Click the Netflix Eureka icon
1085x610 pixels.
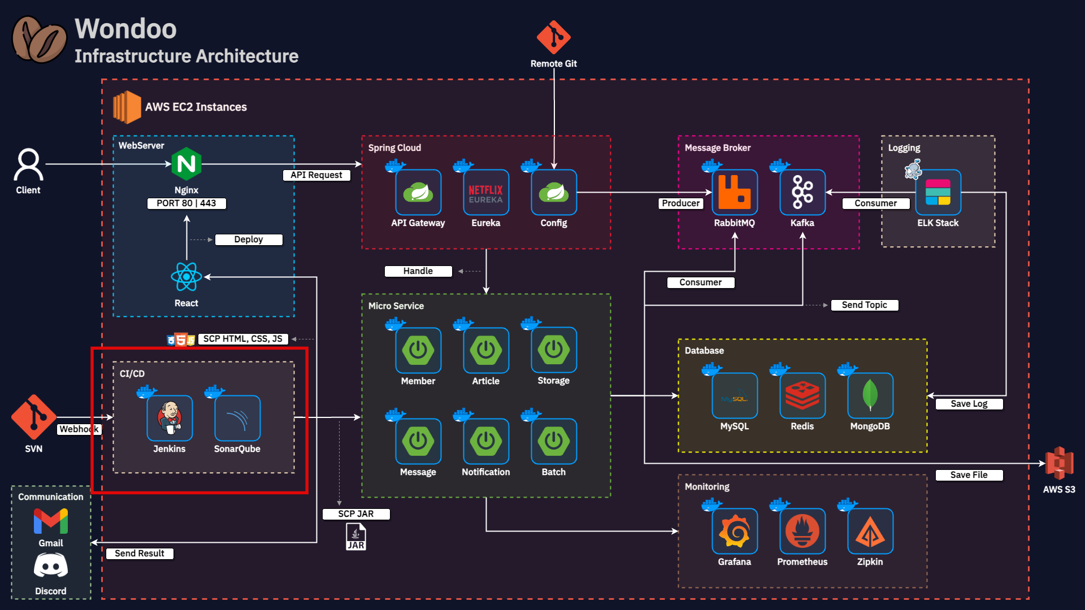click(486, 193)
